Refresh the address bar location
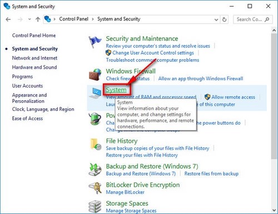278x214 pixels. (x=224, y=19)
